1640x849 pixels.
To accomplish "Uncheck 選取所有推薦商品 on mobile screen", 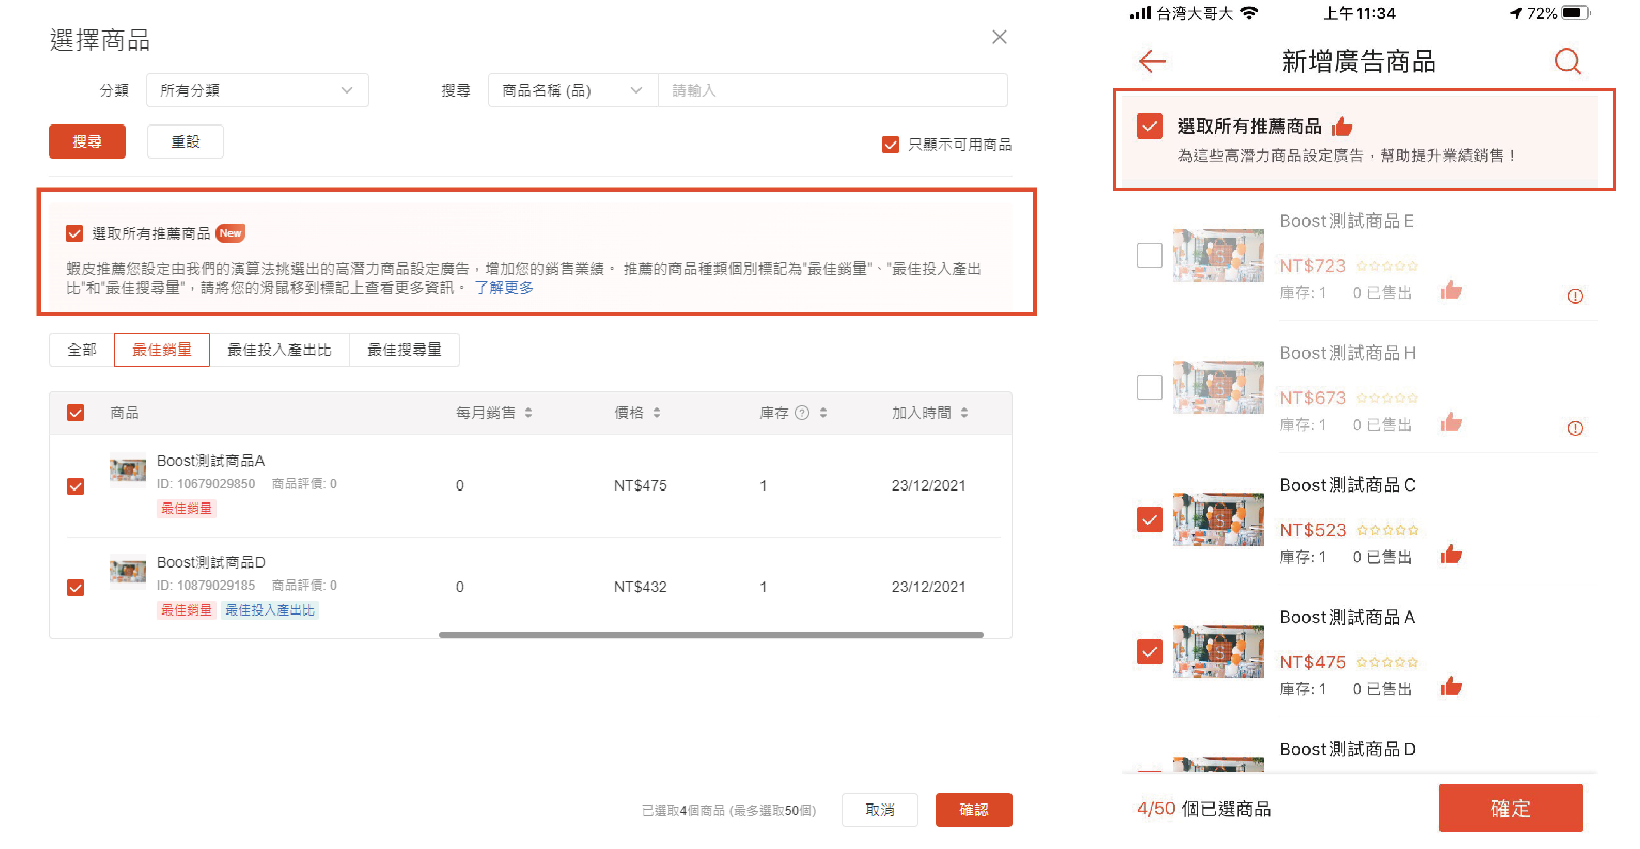I will [x=1149, y=126].
